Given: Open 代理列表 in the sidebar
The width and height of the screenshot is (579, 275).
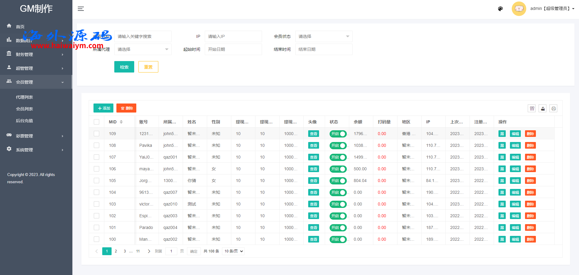Looking at the screenshot, I should [x=24, y=97].
